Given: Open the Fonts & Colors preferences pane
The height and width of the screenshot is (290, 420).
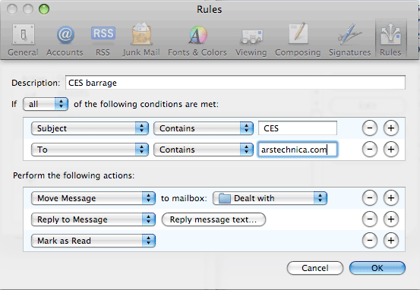Looking at the screenshot, I should point(197,40).
